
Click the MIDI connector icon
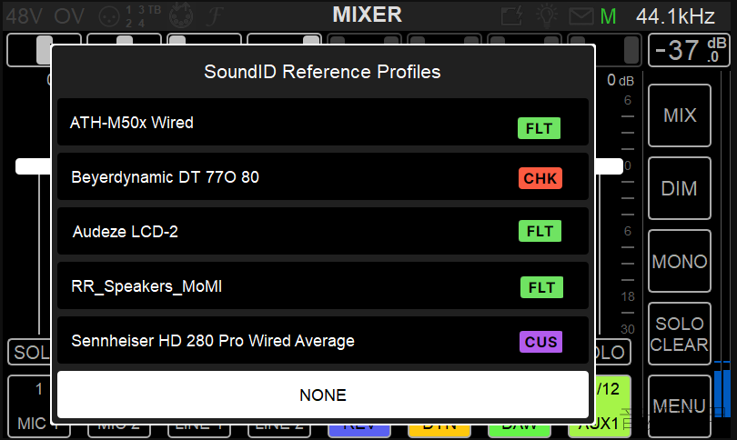pyautogui.click(x=181, y=15)
